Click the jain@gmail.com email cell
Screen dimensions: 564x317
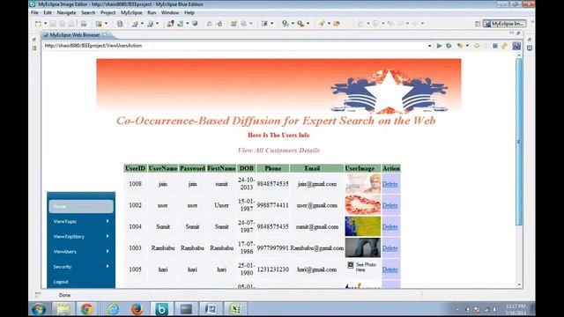tap(317, 184)
